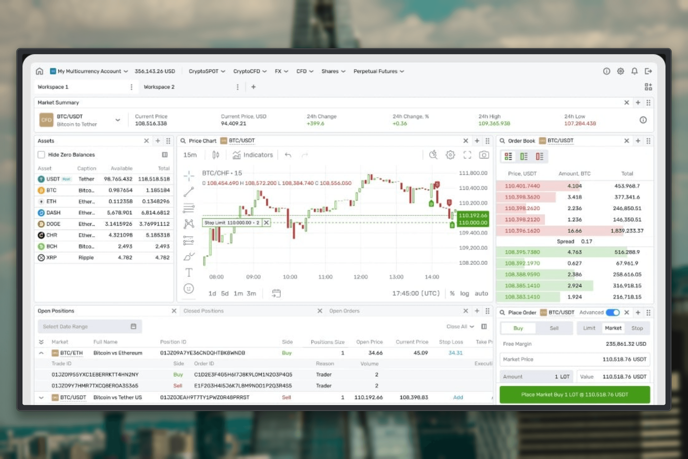
Task: Open the workspace layout grid icon
Action: (648, 87)
